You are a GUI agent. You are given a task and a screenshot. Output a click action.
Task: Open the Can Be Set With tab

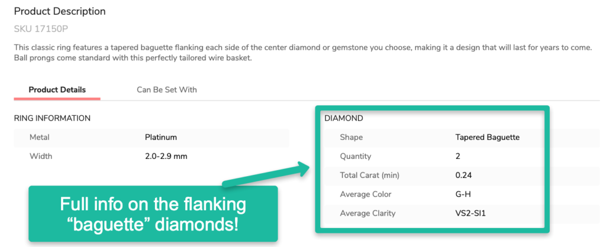pyautogui.click(x=167, y=90)
